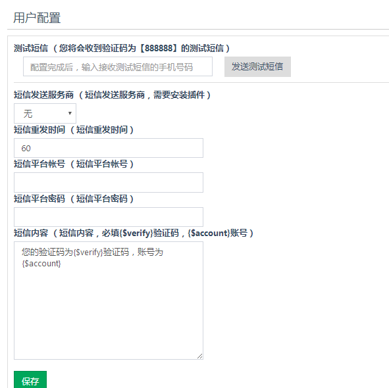The width and height of the screenshot is (389, 388).
Task: Click the 短信内容 label mentioning {$verify}
Action: coord(134,233)
